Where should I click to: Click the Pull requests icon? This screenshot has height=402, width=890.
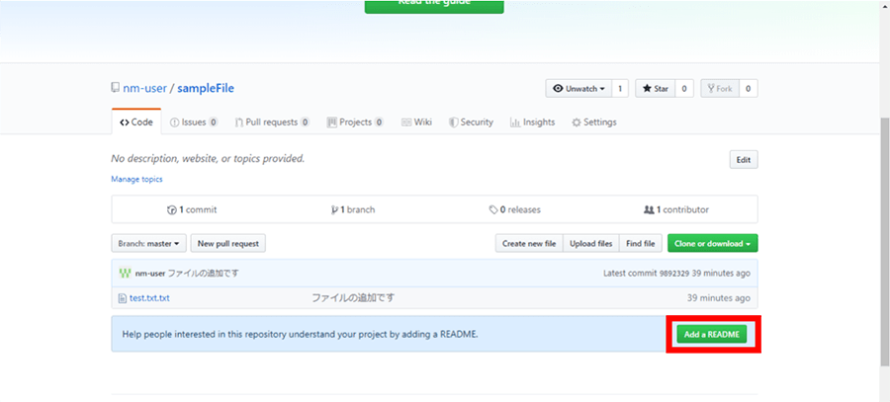(239, 122)
